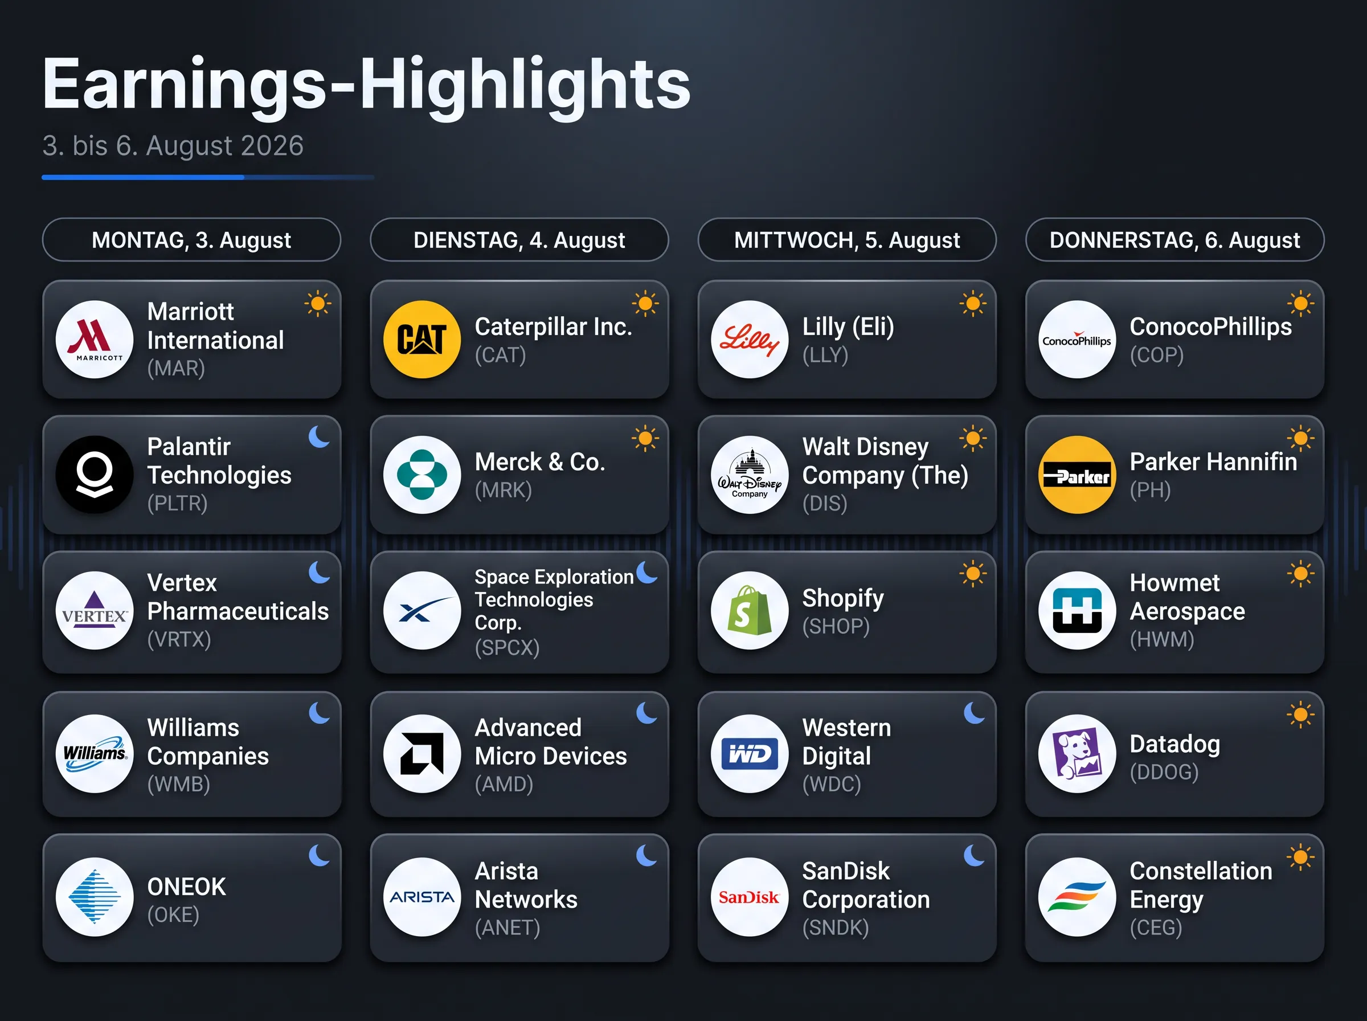
Task: Click the Constellation Energy logo
Action: click(1077, 897)
